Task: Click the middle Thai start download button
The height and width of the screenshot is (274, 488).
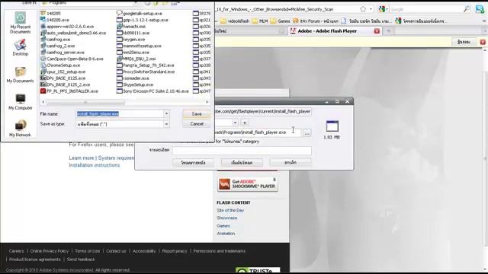Action: click(x=242, y=162)
